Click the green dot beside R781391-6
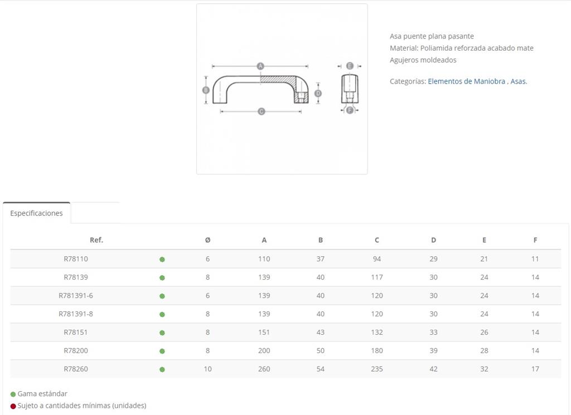Viewport: 571px width, 415px height. 162,296
